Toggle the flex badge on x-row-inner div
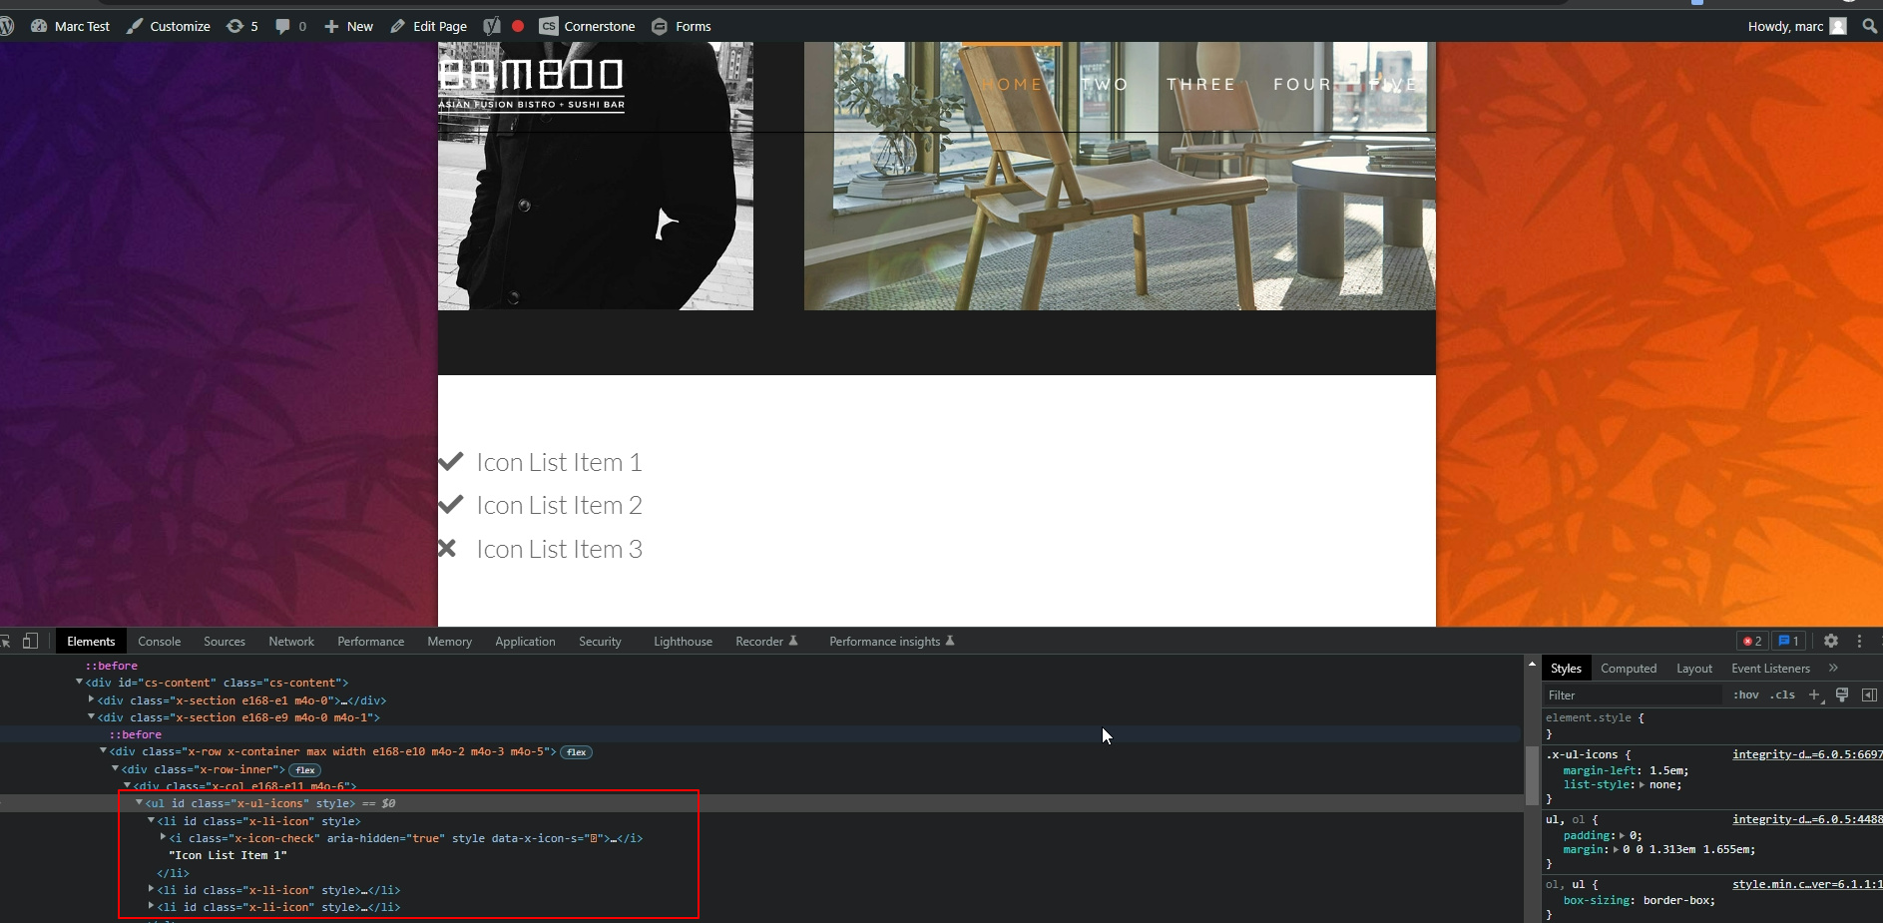1883x923 pixels. [305, 770]
